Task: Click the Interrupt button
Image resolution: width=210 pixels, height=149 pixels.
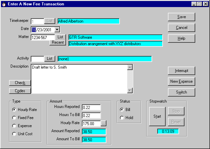Action: pos(181,71)
